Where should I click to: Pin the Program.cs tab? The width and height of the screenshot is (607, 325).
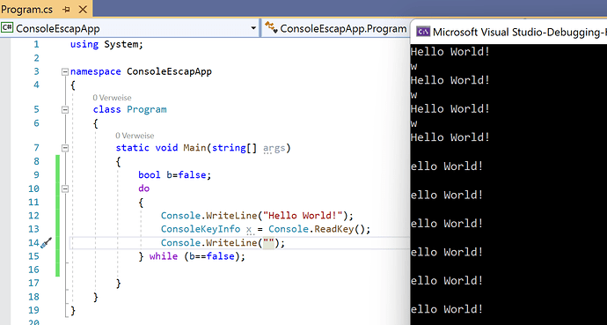pyautogui.click(x=66, y=10)
